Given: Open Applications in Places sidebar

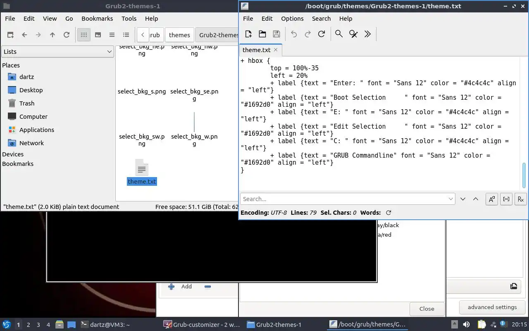Looking at the screenshot, I should 36,130.
